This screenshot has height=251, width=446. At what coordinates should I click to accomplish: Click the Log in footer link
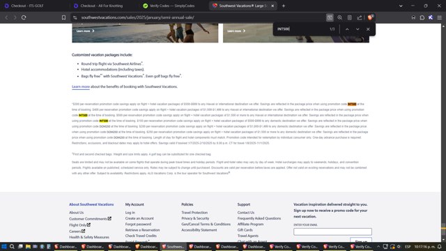click(130, 213)
